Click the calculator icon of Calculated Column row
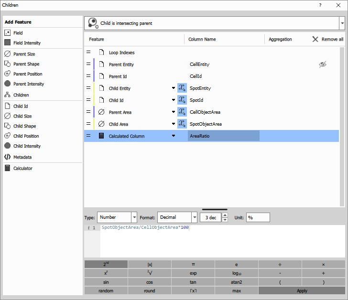Viewport: 348px width, 300px height. pos(101,136)
